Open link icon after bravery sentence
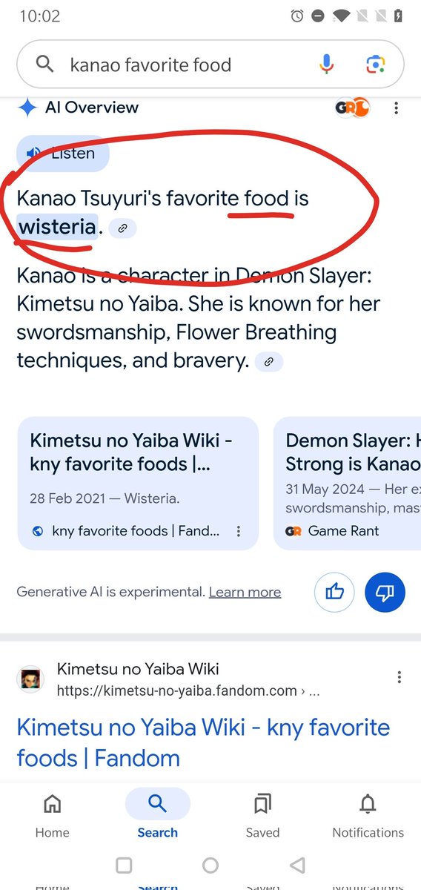Image resolution: width=421 pixels, height=890 pixels. point(269,362)
